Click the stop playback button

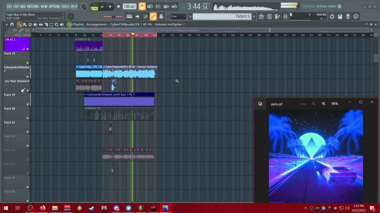coord(110,7)
